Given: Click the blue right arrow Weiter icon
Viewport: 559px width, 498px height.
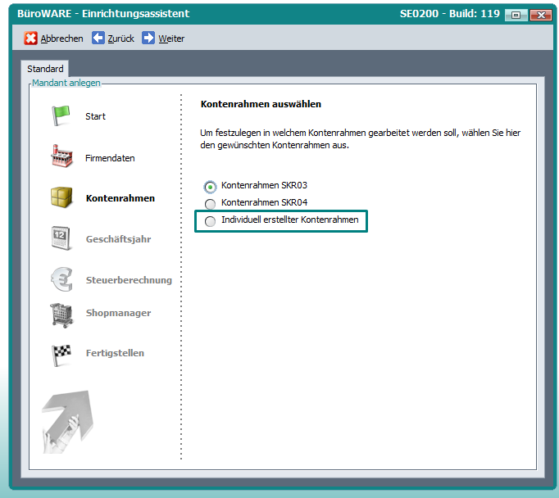Looking at the screenshot, I should pyautogui.click(x=148, y=38).
